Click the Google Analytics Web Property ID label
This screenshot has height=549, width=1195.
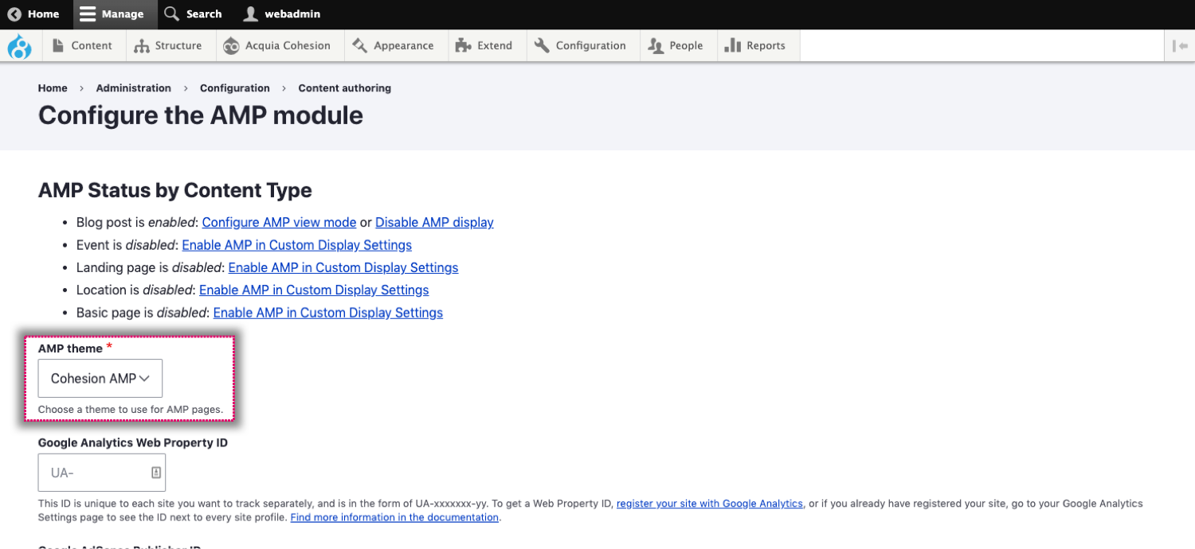133,442
